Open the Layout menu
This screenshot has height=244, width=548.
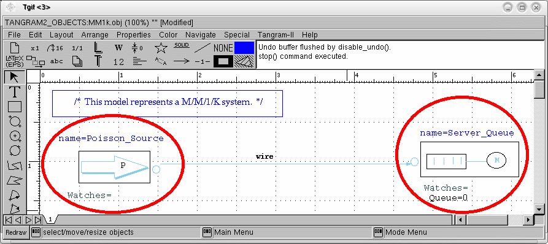tap(61, 35)
